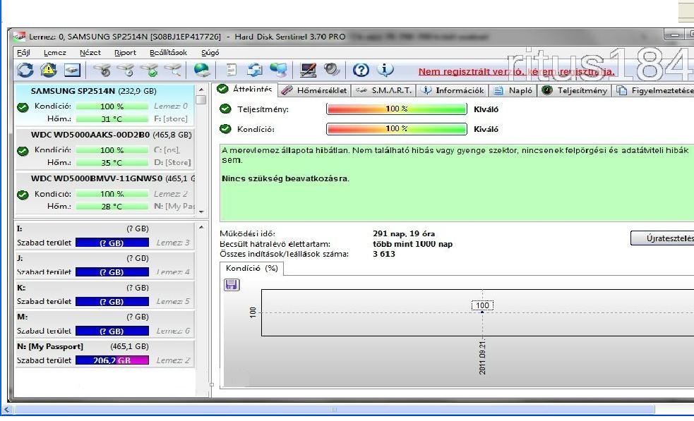Click the disk magnifier inspection toolbar icon

(173, 70)
